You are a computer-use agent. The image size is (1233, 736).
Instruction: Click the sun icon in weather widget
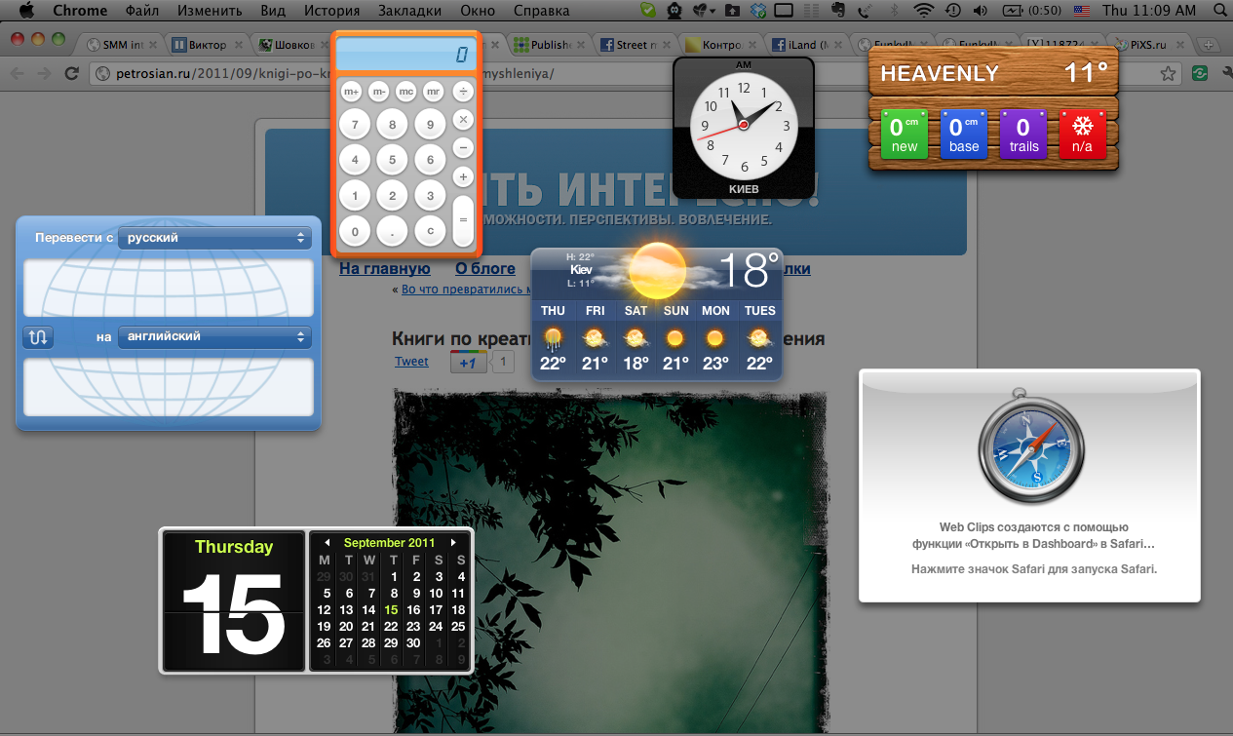659,270
